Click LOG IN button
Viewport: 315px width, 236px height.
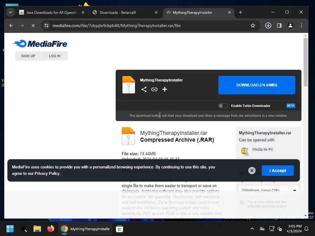[55, 56]
